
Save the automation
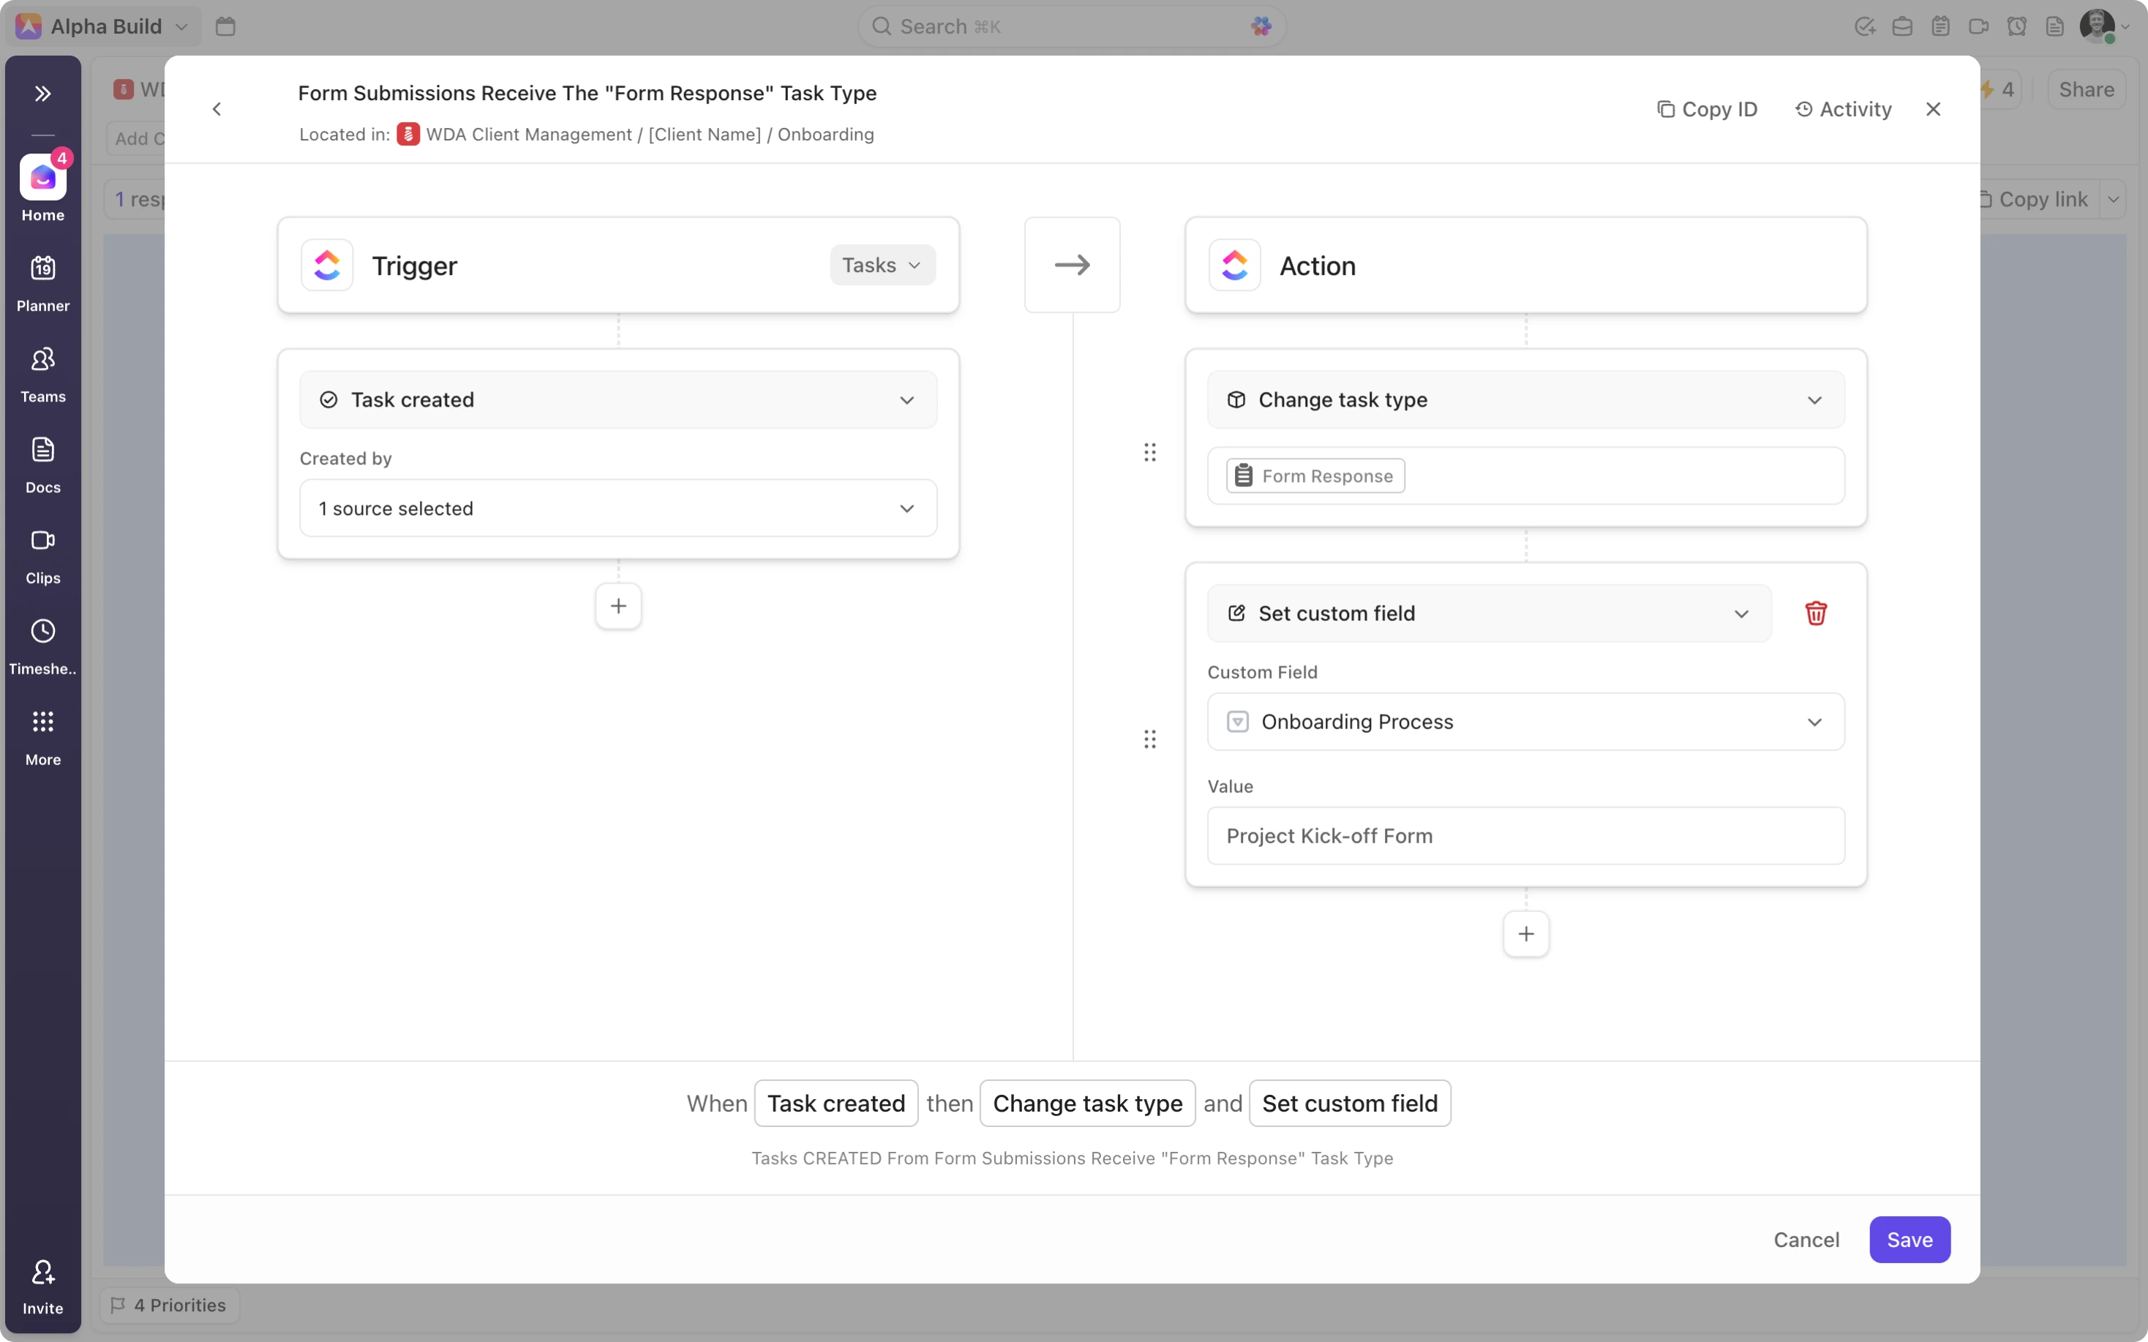[1908, 1239]
